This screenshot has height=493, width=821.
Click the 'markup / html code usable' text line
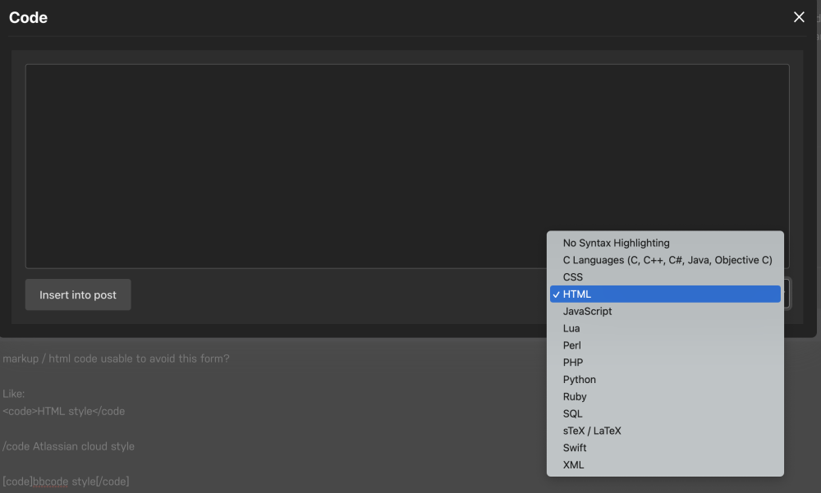pyautogui.click(x=116, y=358)
